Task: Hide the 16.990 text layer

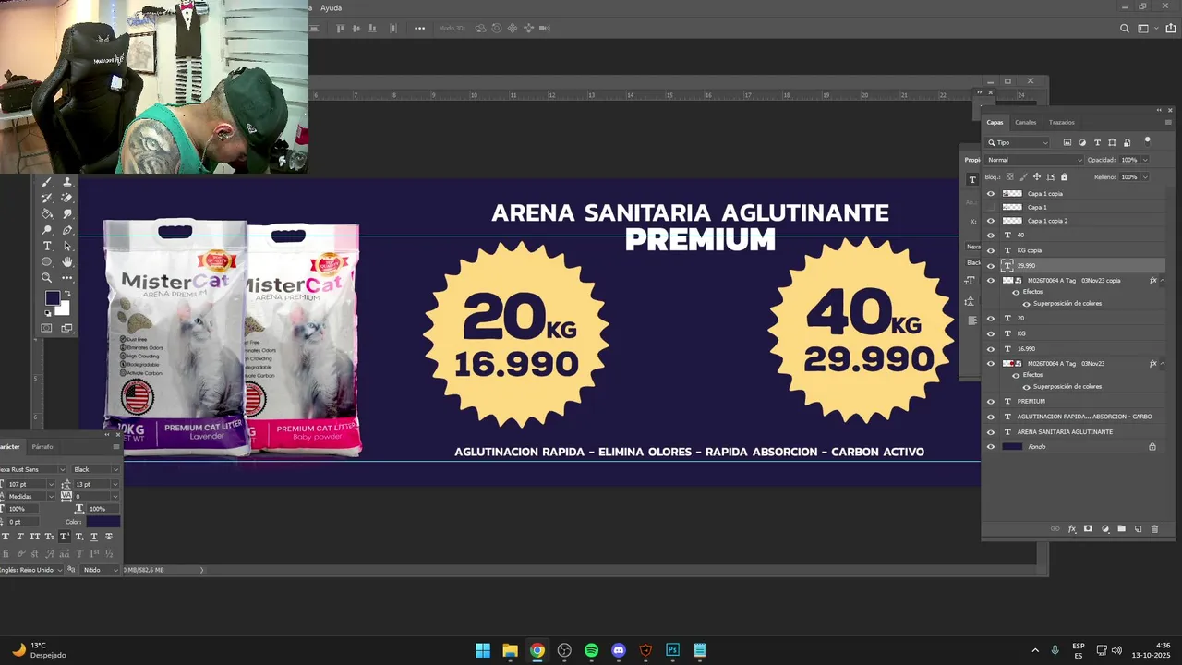Action: click(991, 349)
